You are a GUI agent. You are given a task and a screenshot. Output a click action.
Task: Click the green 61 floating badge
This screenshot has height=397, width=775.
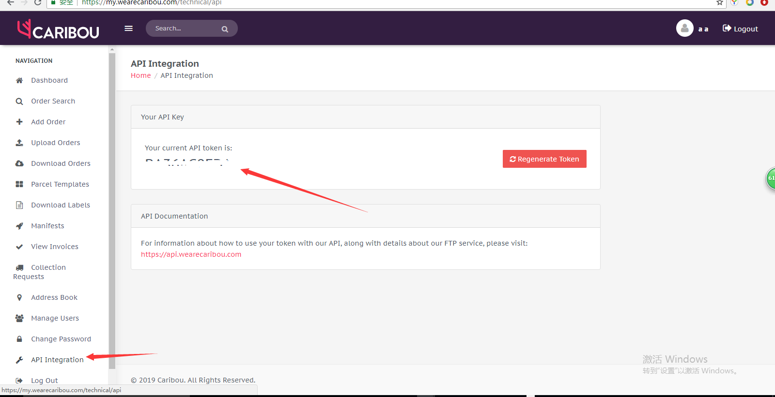(x=771, y=178)
